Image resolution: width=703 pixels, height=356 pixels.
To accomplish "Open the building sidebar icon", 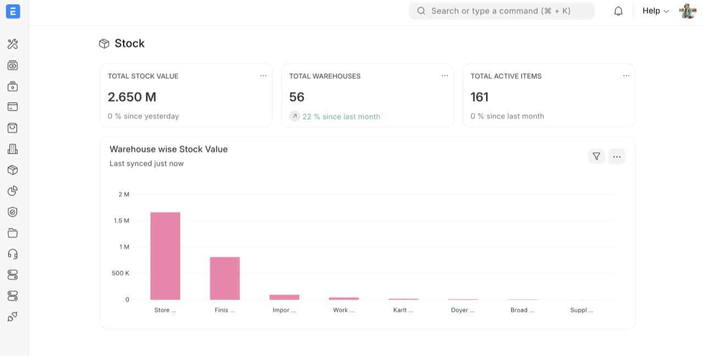I will [13, 149].
